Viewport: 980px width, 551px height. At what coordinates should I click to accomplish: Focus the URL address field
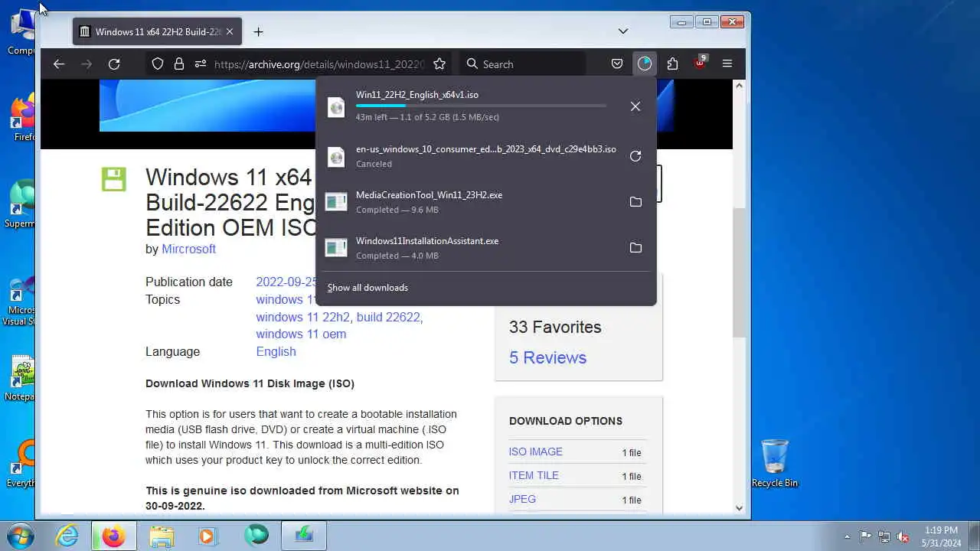pyautogui.click(x=318, y=64)
